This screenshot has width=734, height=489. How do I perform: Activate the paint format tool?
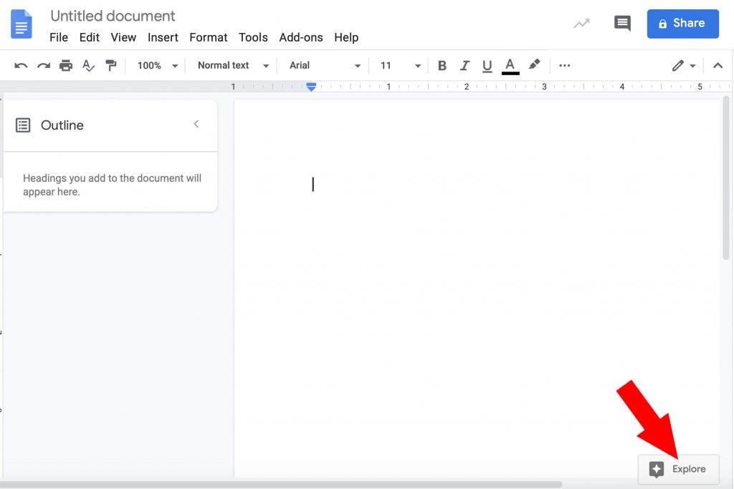tap(111, 65)
